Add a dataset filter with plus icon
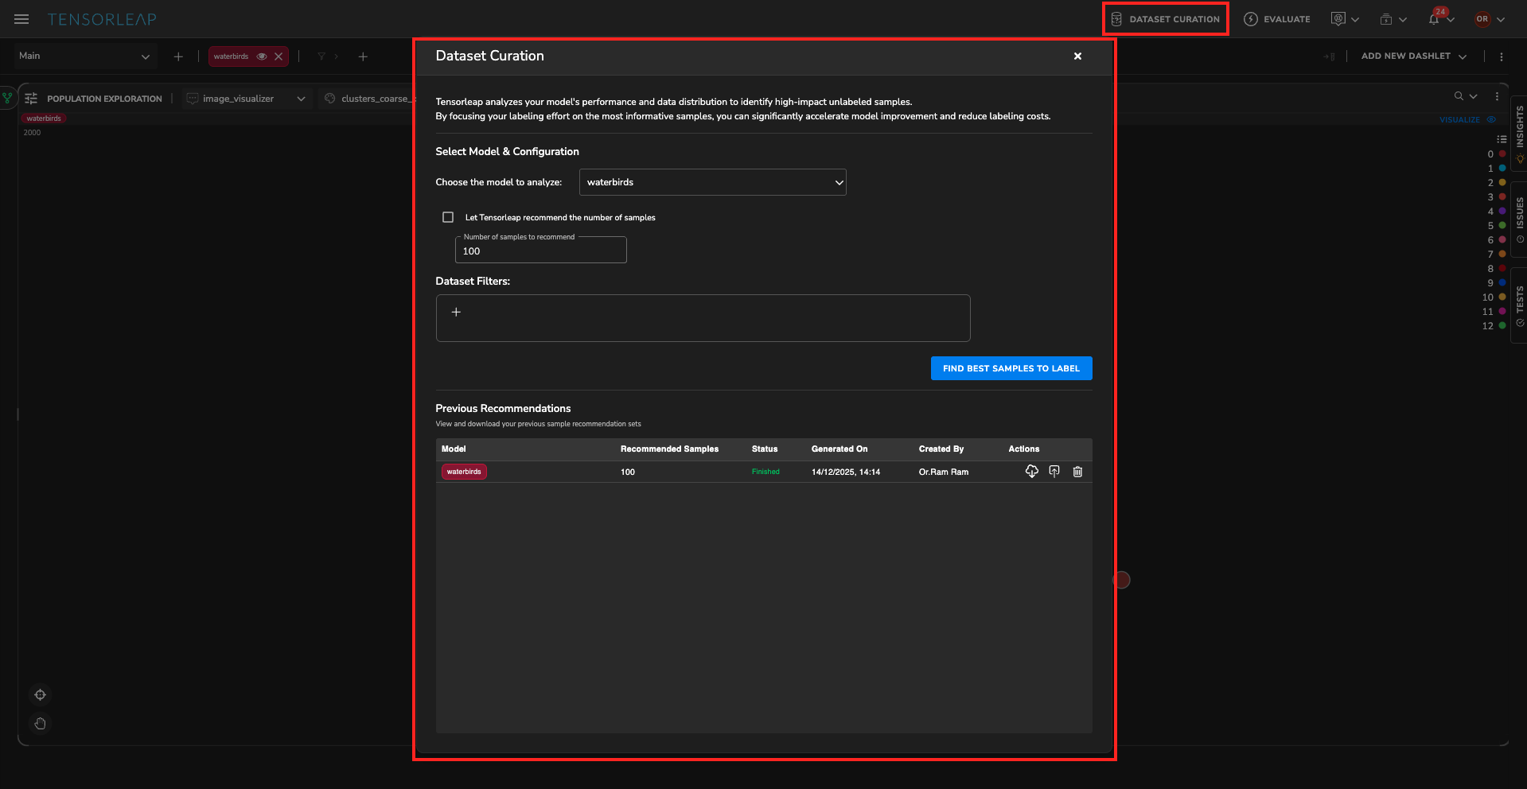This screenshot has height=789, width=1527. [456, 313]
